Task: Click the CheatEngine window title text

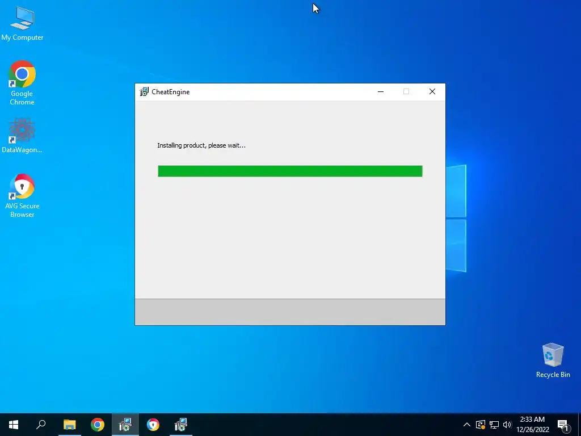Action: (170, 92)
